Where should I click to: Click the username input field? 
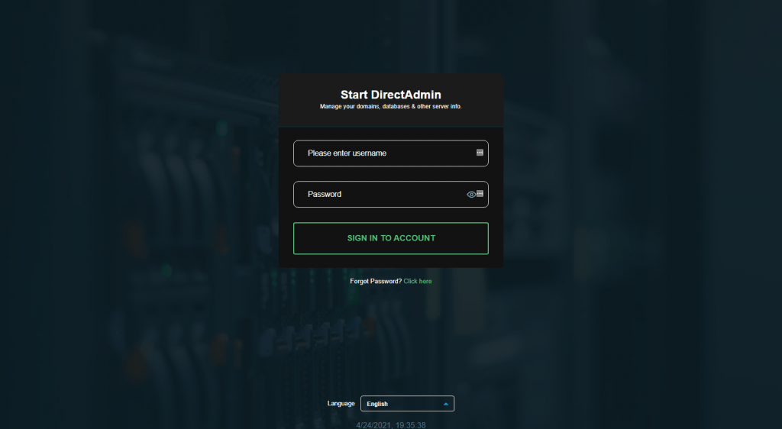[390, 153]
